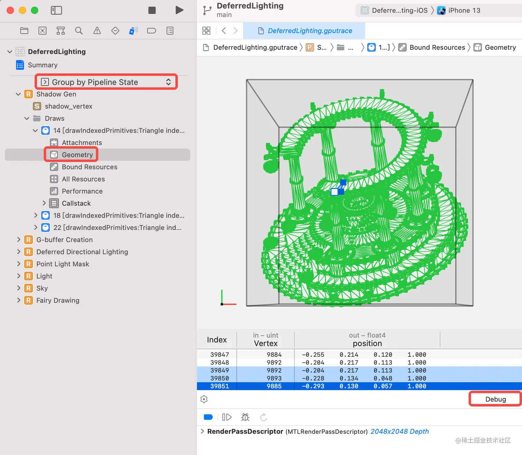Expand Deferred Directional Lighting pass
Image resolution: width=522 pixels, height=455 pixels.
coord(19,251)
